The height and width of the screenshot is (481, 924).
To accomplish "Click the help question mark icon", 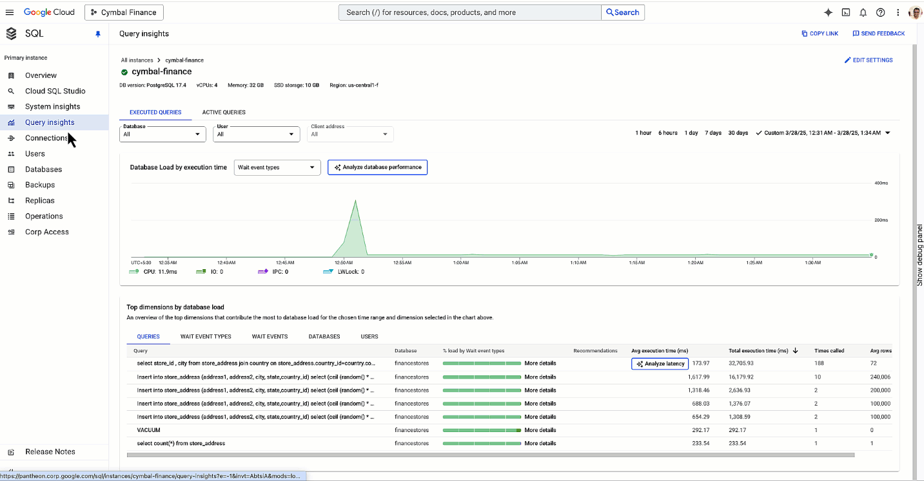I will (880, 12).
